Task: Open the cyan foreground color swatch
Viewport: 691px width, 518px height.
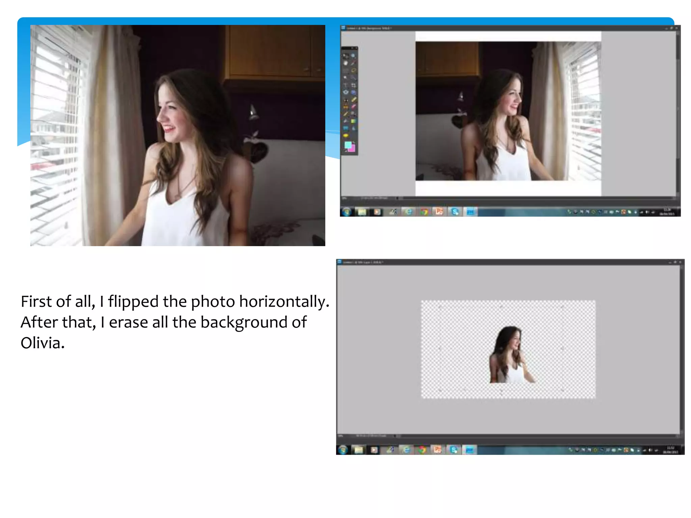Action: point(347,145)
